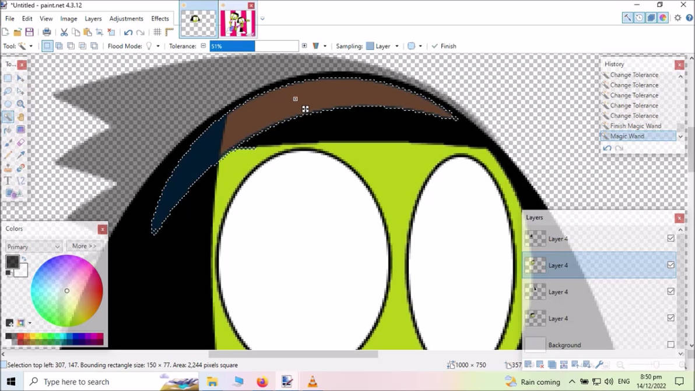This screenshot has height=391, width=695.
Task: Select the Magic Wand tool
Action: pyautogui.click(x=8, y=117)
